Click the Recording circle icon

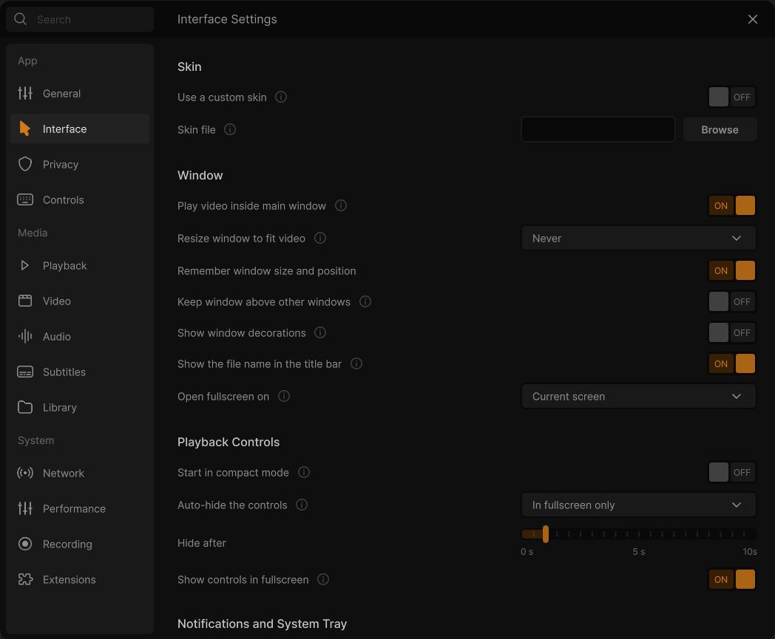25,544
